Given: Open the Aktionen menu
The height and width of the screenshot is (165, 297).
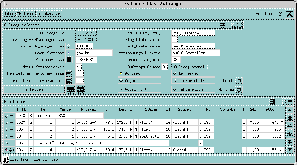Looking at the screenshot, I should (26, 14).
